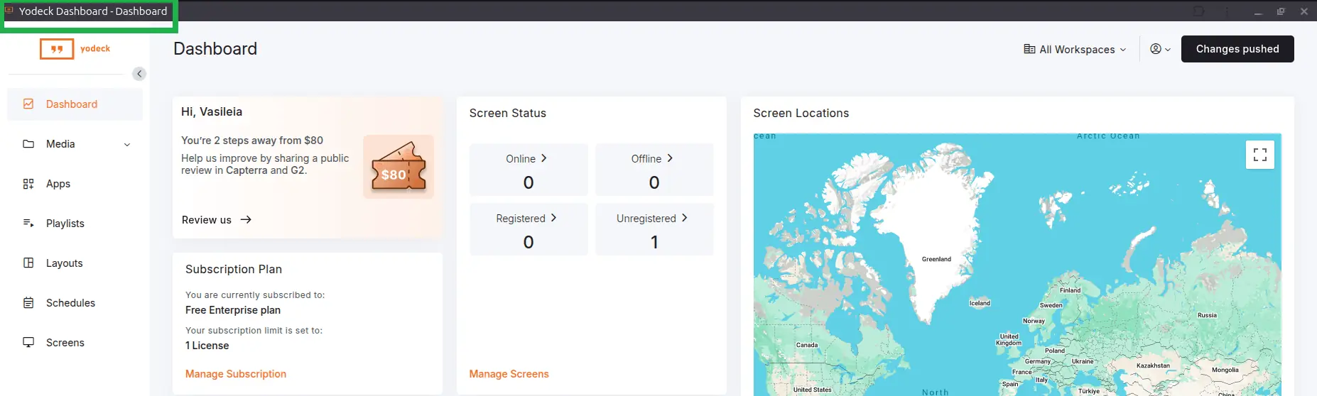Image resolution: width=1317 pixels, height=396 pixels.
Task: Click the Review us arrow icon
Action: coord(246,220)
